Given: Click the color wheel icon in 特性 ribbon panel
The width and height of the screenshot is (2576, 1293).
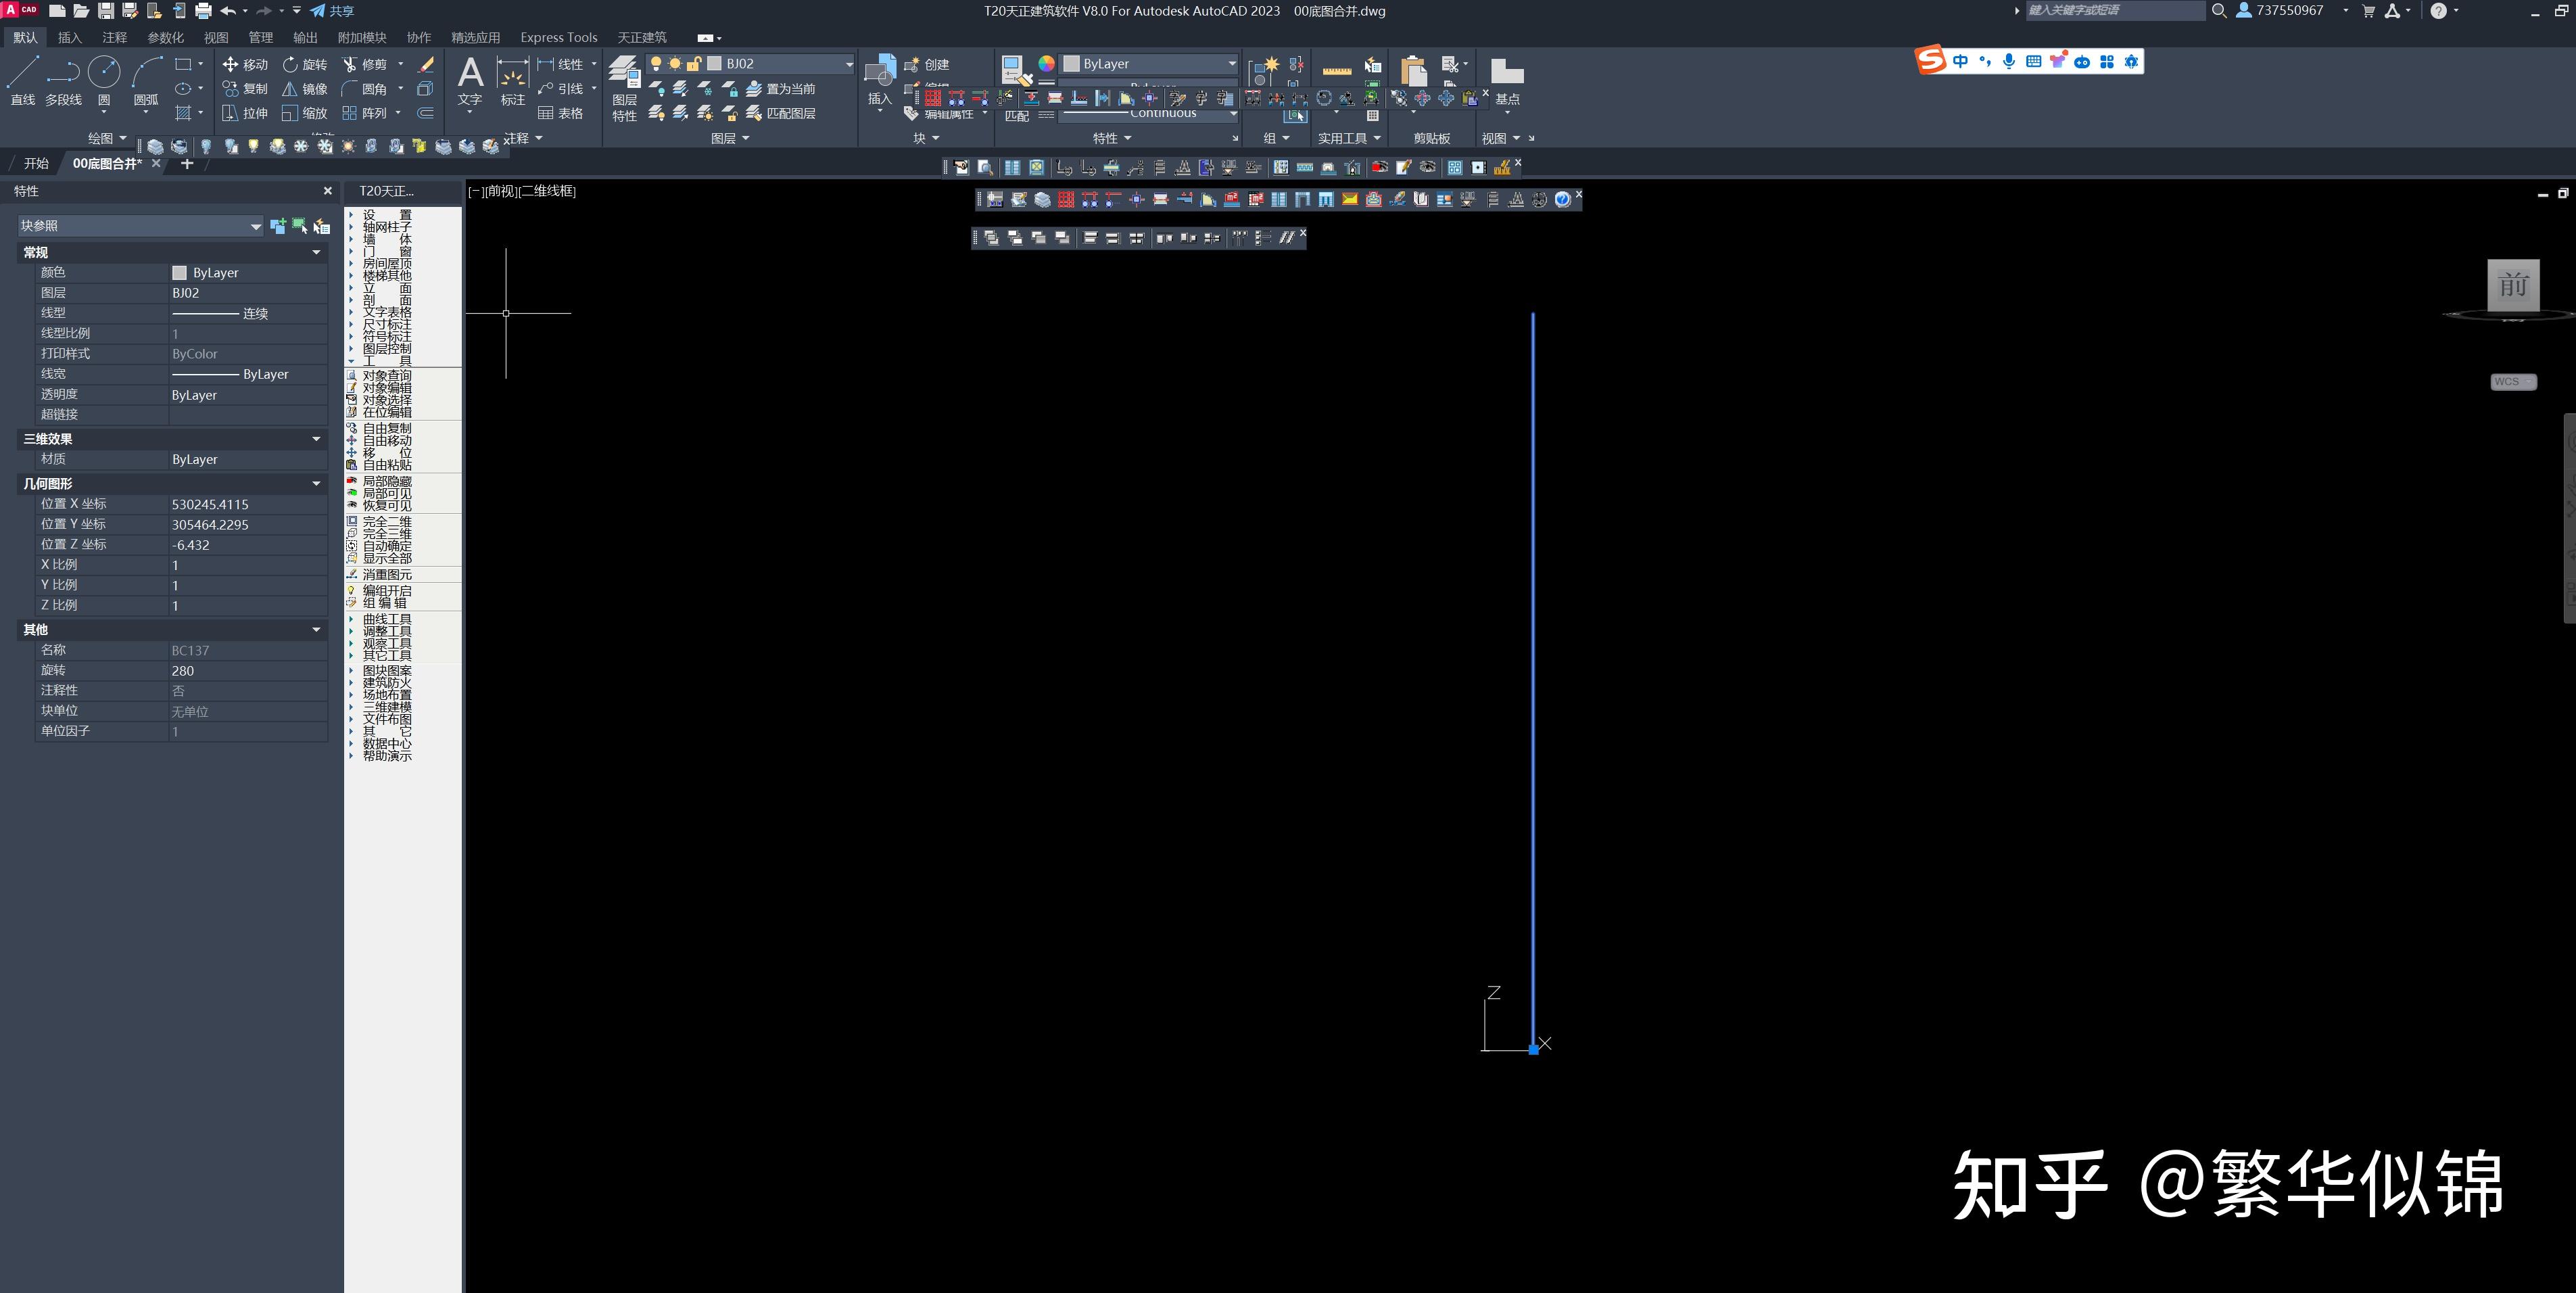Looking at the screenshot, I should point(1046,63).
